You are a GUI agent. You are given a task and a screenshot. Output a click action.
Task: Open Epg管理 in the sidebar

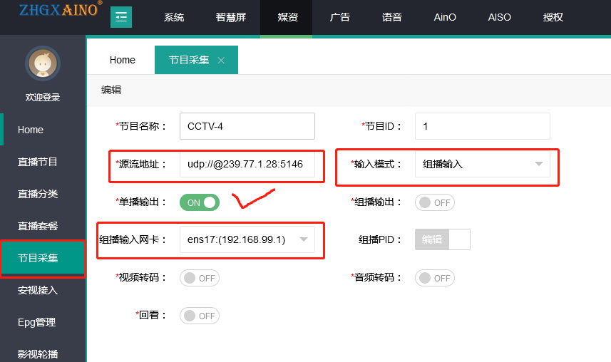(38, 322)
